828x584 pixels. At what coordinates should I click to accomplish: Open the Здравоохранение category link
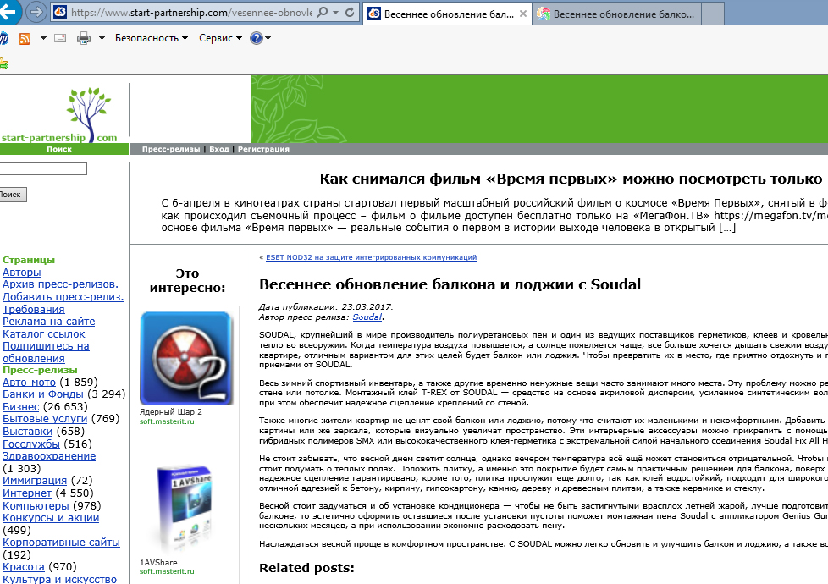(x=49, y=456)
